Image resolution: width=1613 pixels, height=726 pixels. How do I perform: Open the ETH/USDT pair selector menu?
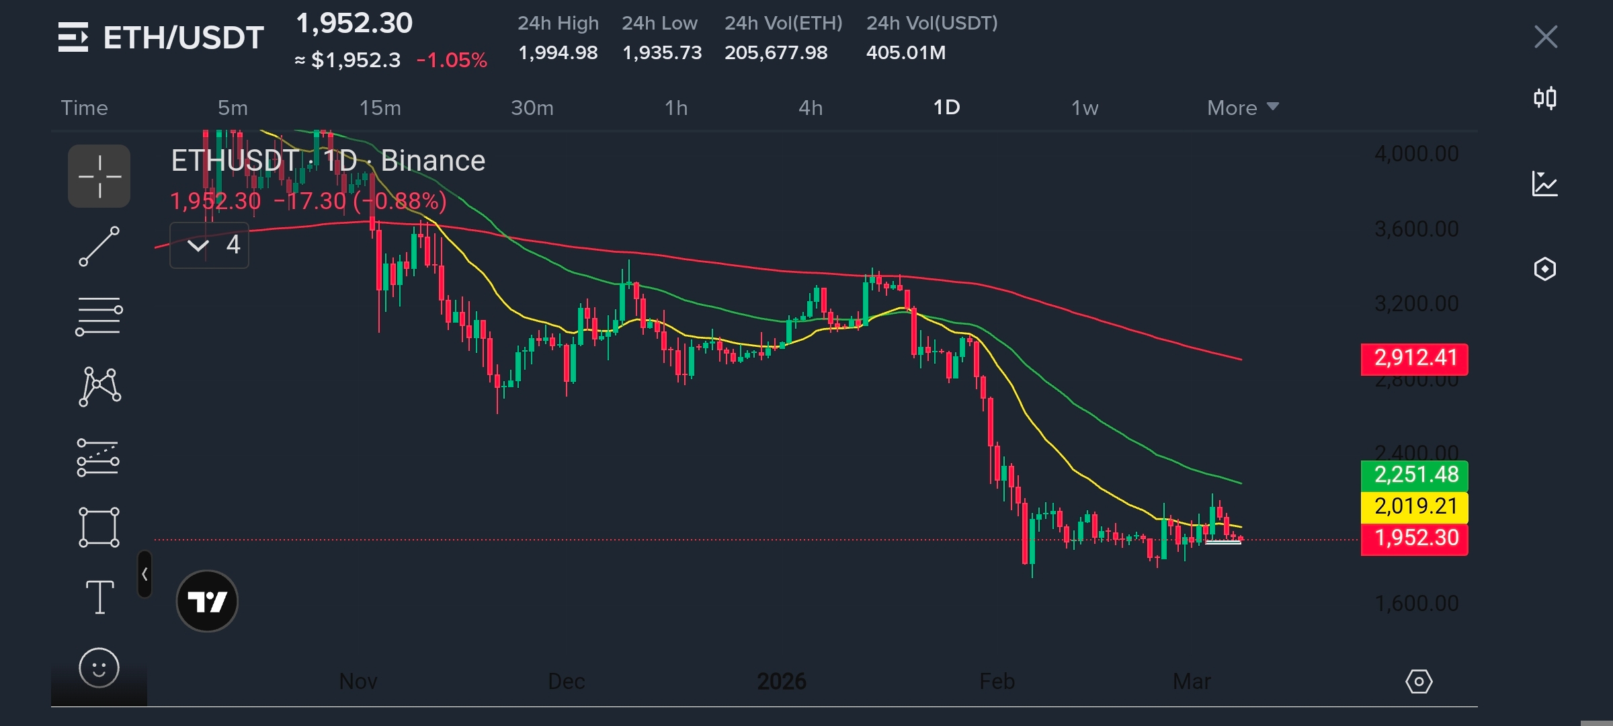click(x=73, y=37)
